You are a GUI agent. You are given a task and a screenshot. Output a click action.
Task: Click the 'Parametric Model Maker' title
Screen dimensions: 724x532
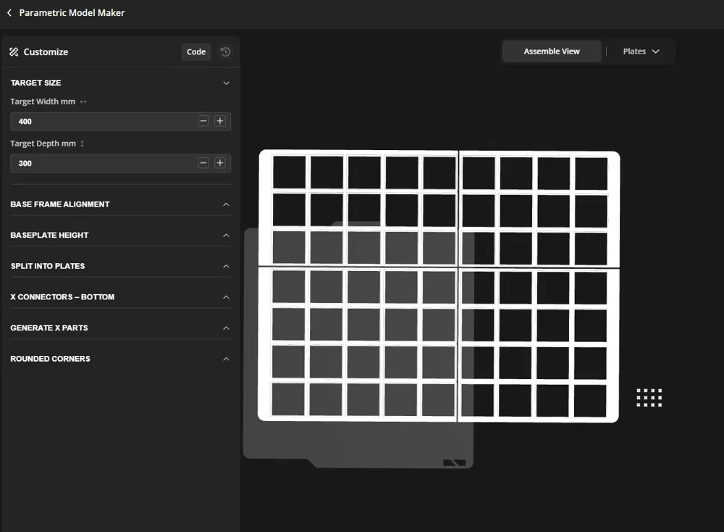tap(72, 13)
